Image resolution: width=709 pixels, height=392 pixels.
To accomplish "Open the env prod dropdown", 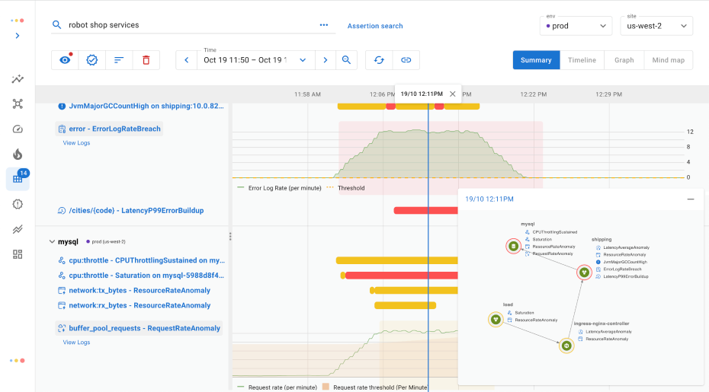I will 576,26.
